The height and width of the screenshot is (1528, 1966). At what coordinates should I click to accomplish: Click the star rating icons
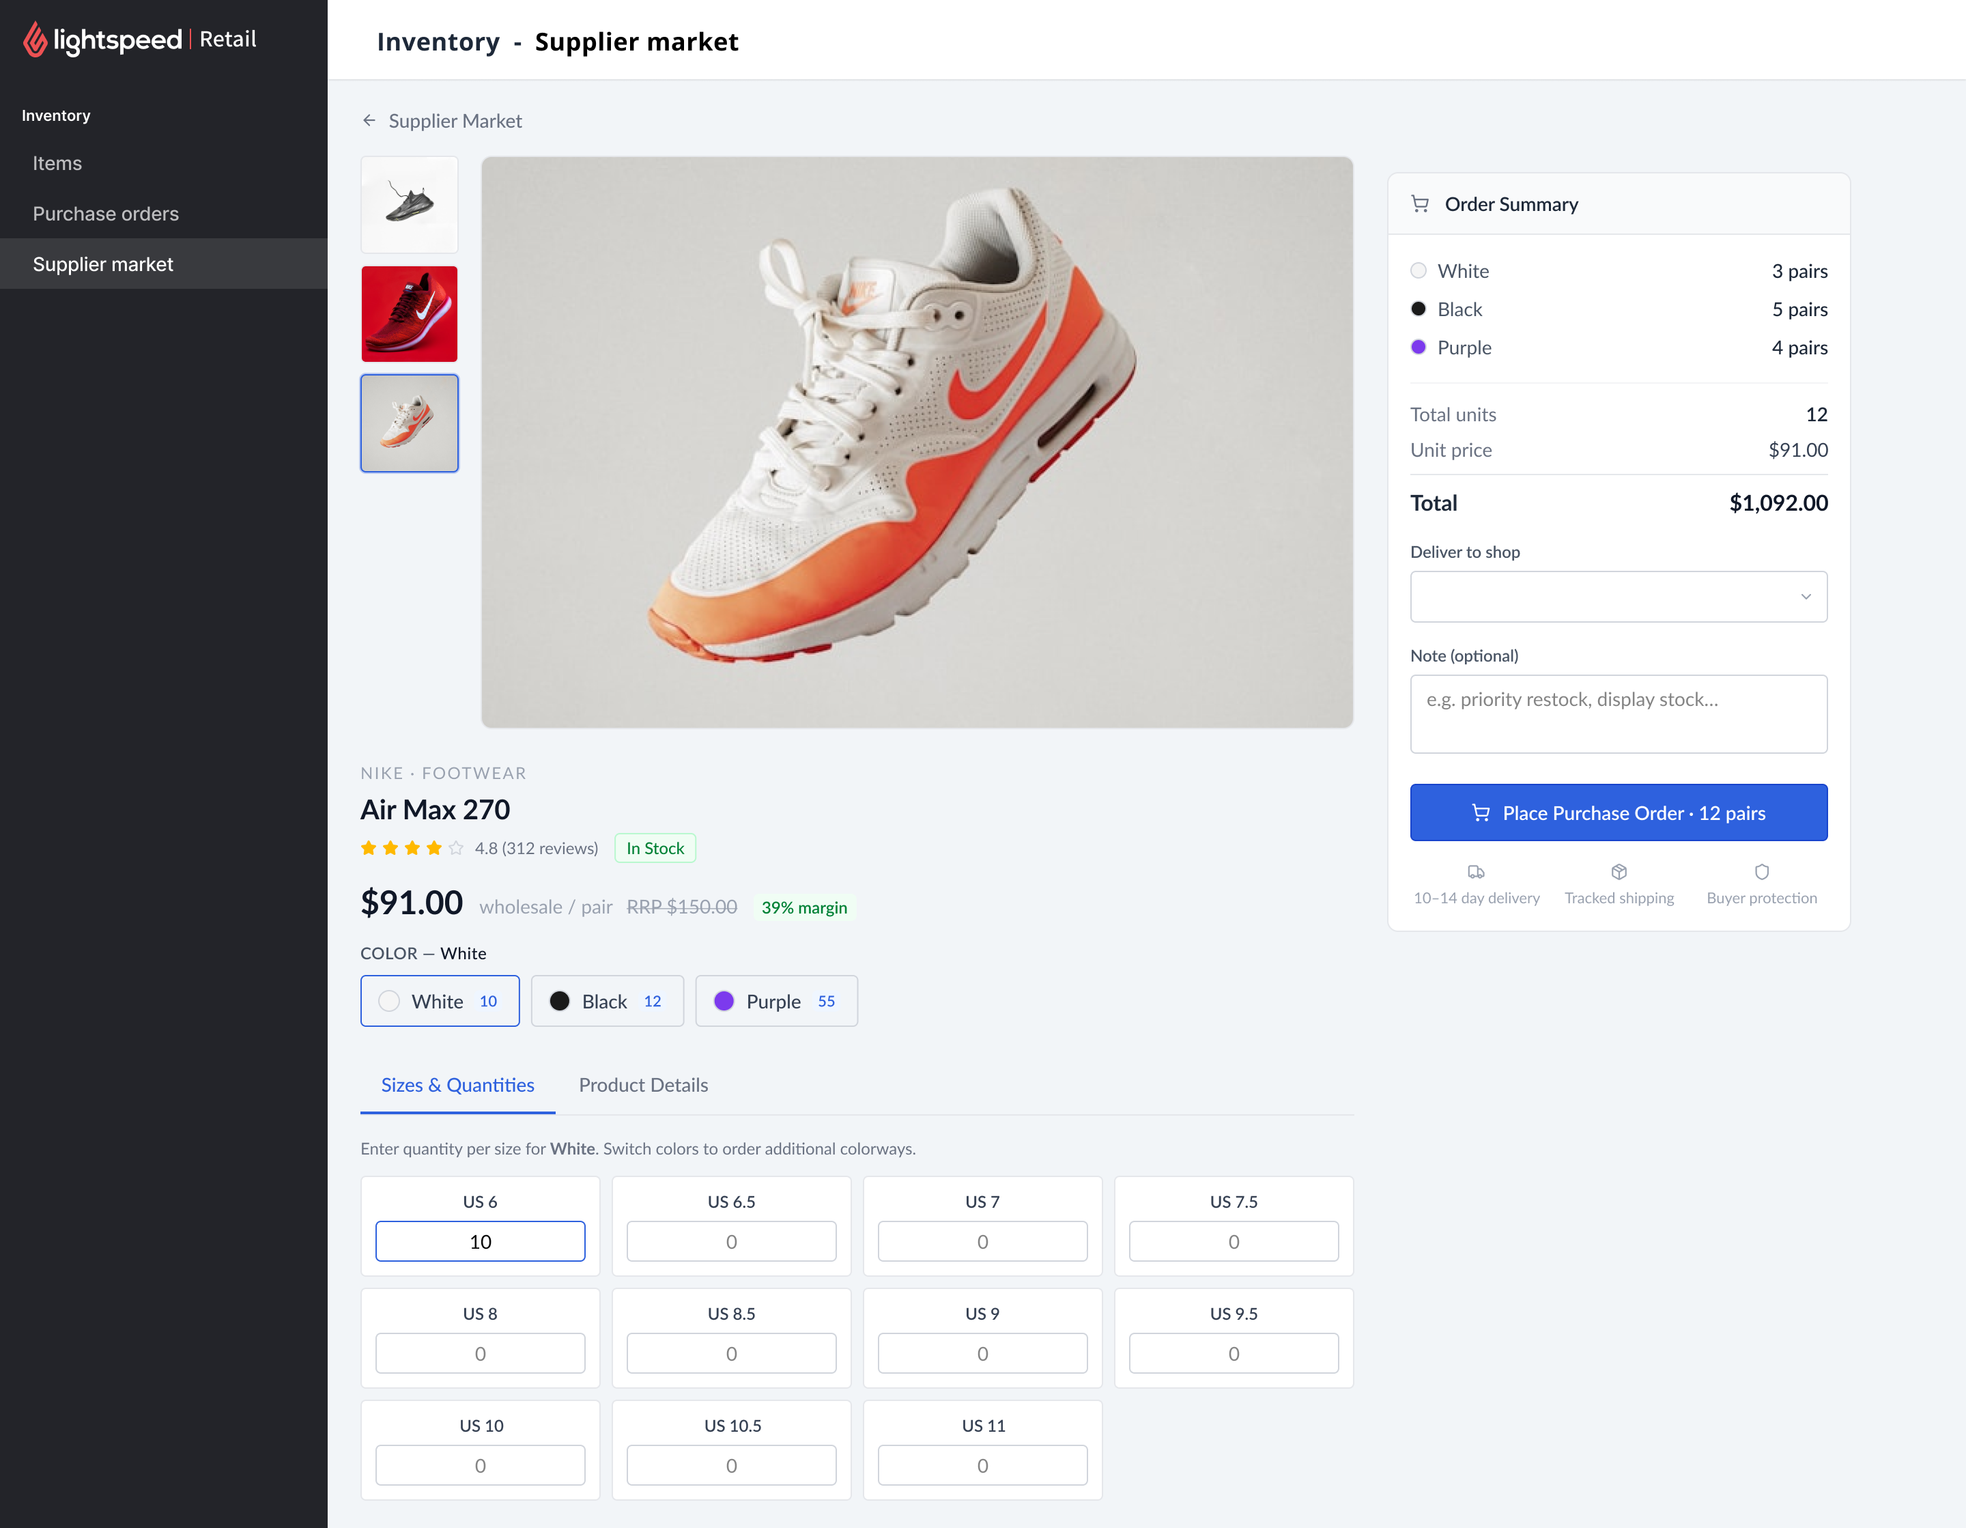(x=412, y=848)
